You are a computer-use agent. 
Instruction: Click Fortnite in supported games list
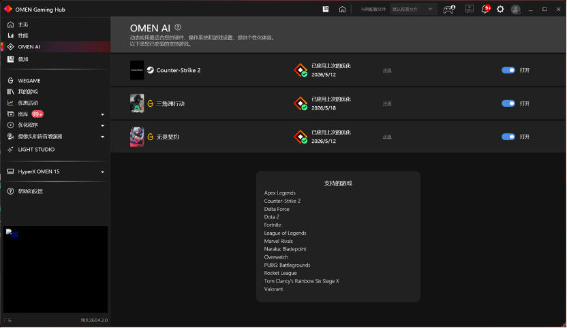[x=273, y=225]
